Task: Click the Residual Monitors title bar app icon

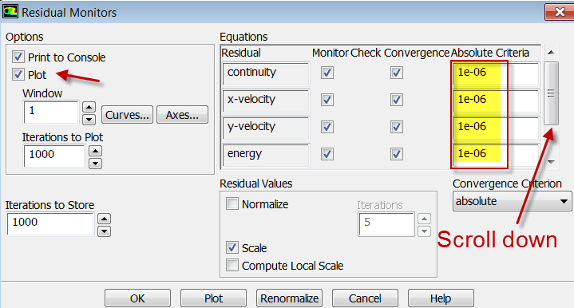Action: pyautogui.click(x=10, y=11)
